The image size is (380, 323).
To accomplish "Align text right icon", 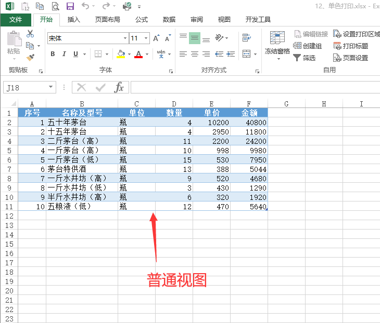I will 206,54.
